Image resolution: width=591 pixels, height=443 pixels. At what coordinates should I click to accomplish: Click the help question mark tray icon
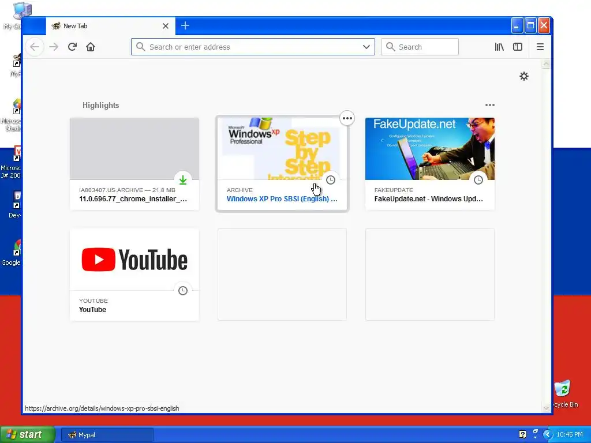tap(522, 435)
